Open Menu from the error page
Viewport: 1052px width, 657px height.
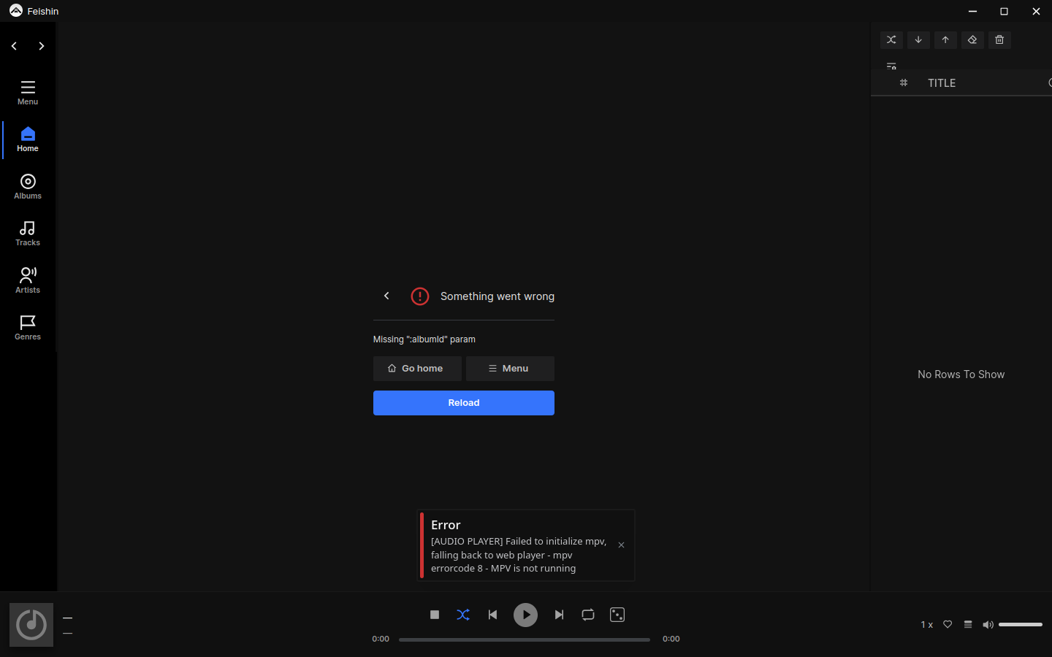(510, 369)
